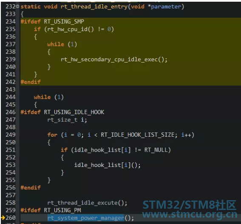241x224 pixels.
Task: Click on #ifdef RT_USING_SMP line
Action: tap(52, 22)
